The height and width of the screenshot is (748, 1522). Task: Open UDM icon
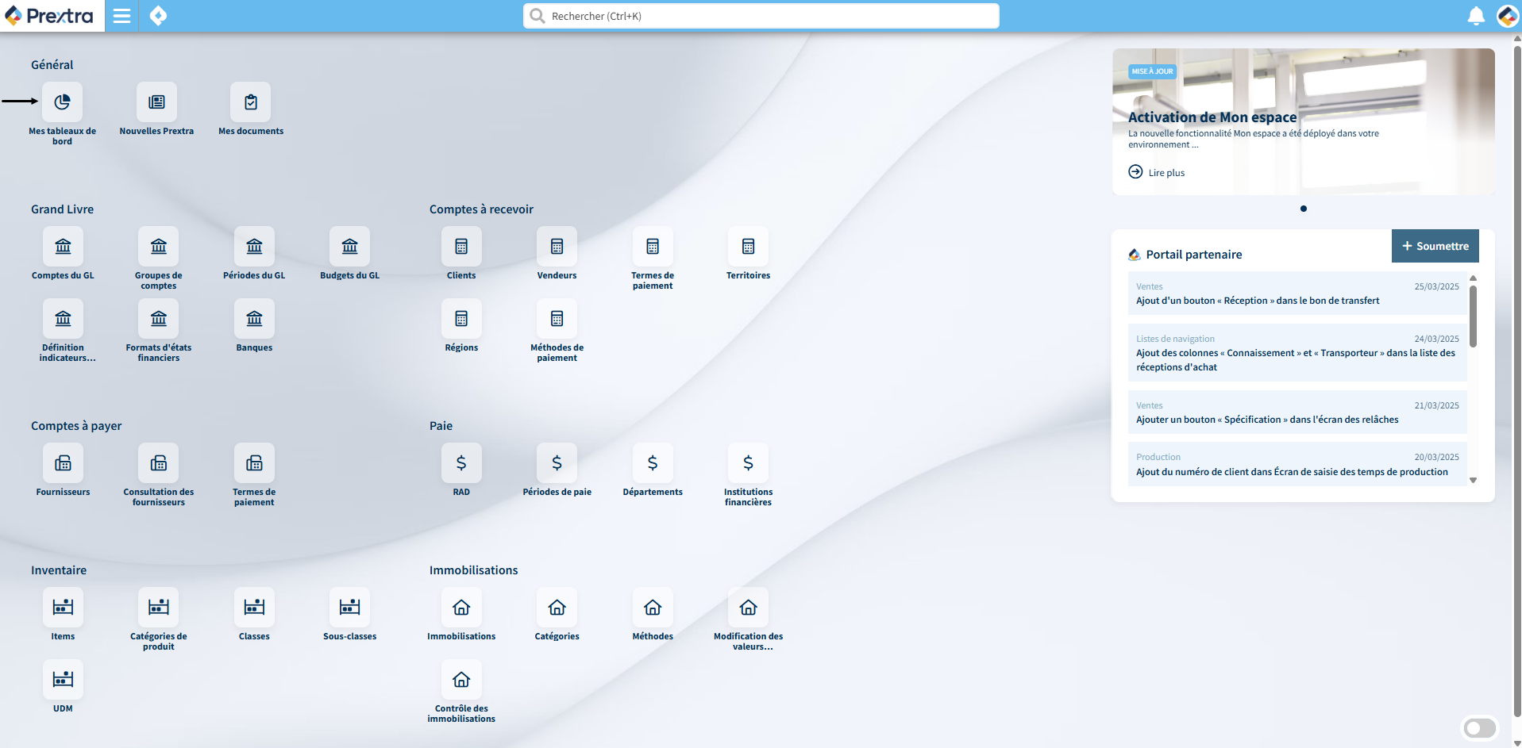tap(63, 680)
